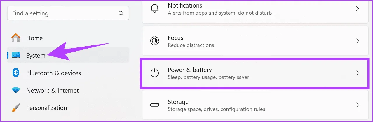This screenshot has width=373, height=122.
Task: Click the Network Wi-Fi icon
Action: coord(16,90)
